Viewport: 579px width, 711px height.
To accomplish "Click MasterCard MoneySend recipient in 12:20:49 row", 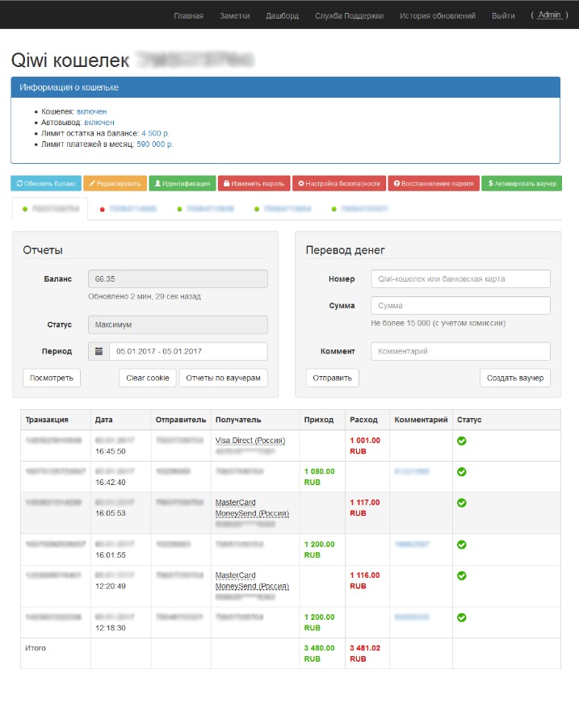I will 252,581.
